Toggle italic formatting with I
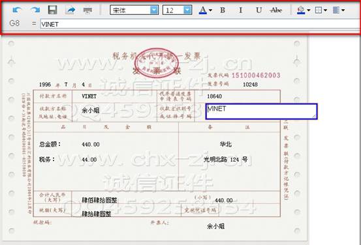The height and width of the screenshot is (245, 361). [x=241, y=10]
